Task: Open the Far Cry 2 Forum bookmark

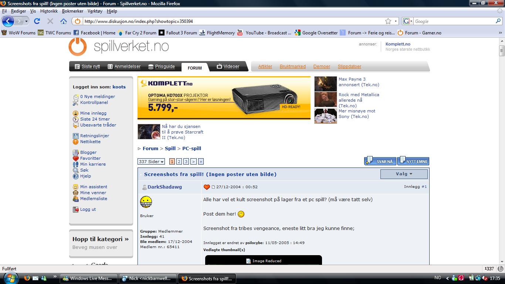Action: tap(137, 33)
